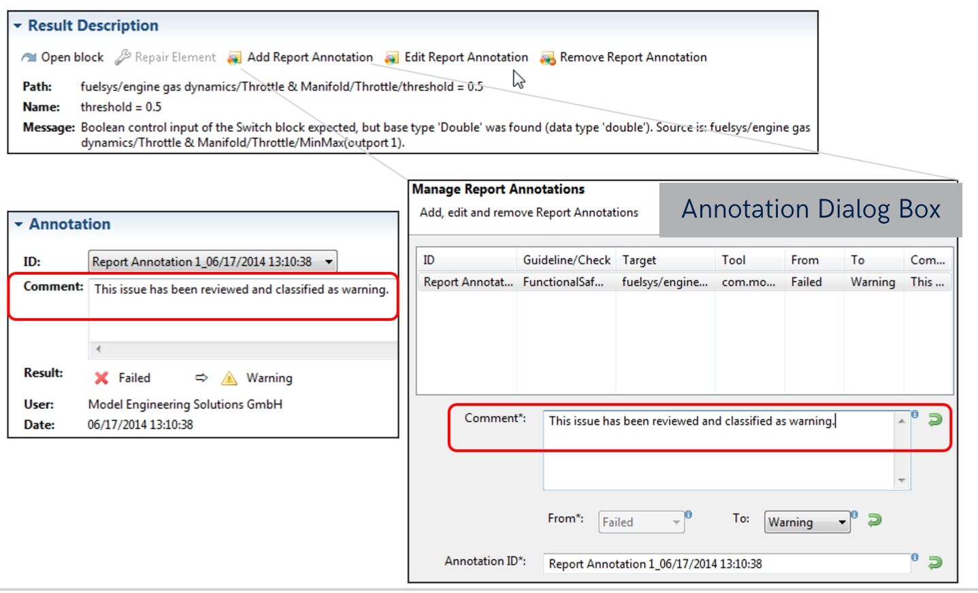Sort table by Target column header

point(638,260)
